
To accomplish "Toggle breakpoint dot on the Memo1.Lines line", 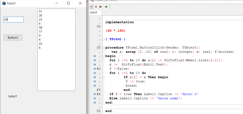I will pyautogui.click(x=95, y=60).
